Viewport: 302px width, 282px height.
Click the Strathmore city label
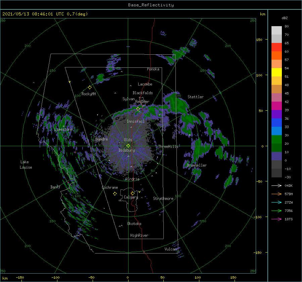pyautogui.click(x=163, y=199)
